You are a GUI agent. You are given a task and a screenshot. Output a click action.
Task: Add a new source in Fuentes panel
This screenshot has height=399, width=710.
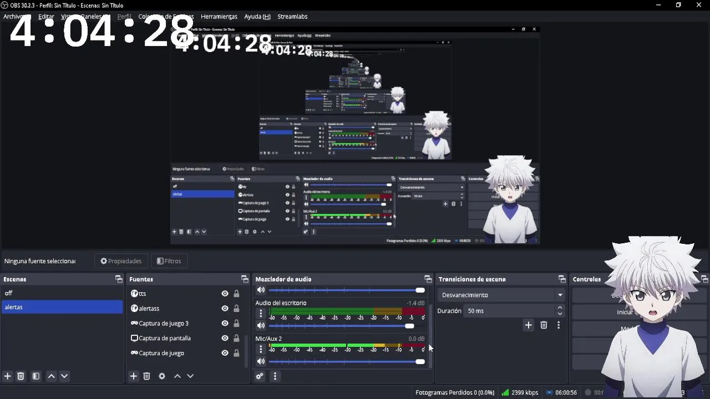tap(134, 376)
